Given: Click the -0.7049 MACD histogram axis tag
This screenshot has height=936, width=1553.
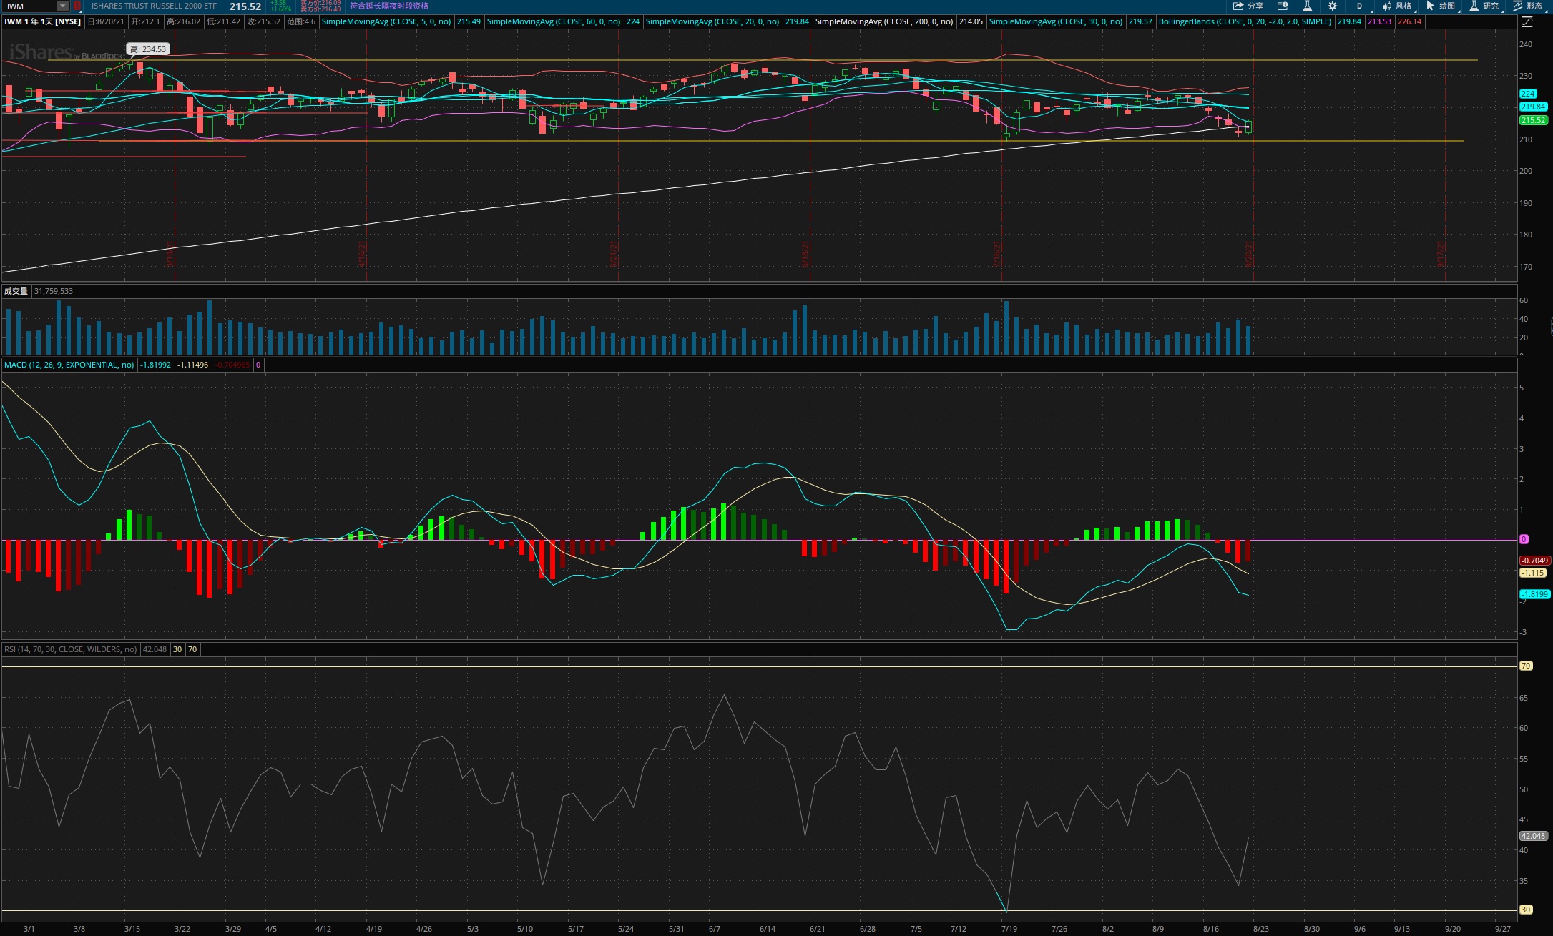Looking at the screenshot, I should tap(1534, 561).
